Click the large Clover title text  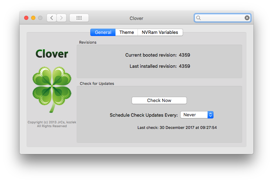(x=52, y=54)
